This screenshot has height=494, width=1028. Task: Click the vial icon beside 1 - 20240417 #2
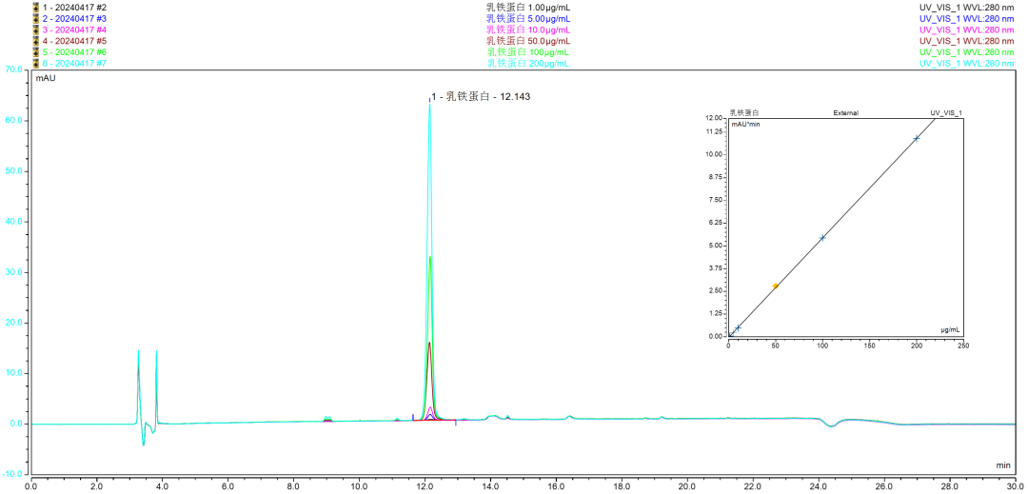35,8
